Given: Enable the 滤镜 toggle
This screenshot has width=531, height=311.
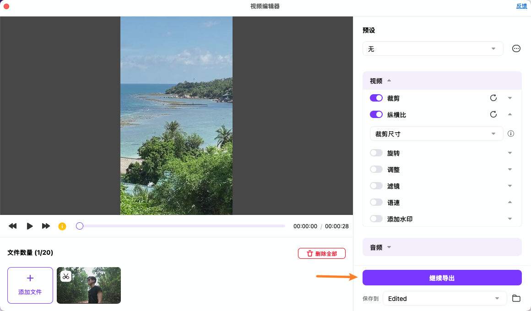Looking at the screenshot, I should [376, 186].
